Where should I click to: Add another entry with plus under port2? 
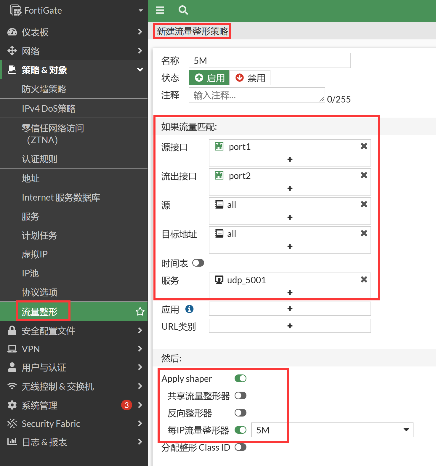tap(290, 188)
